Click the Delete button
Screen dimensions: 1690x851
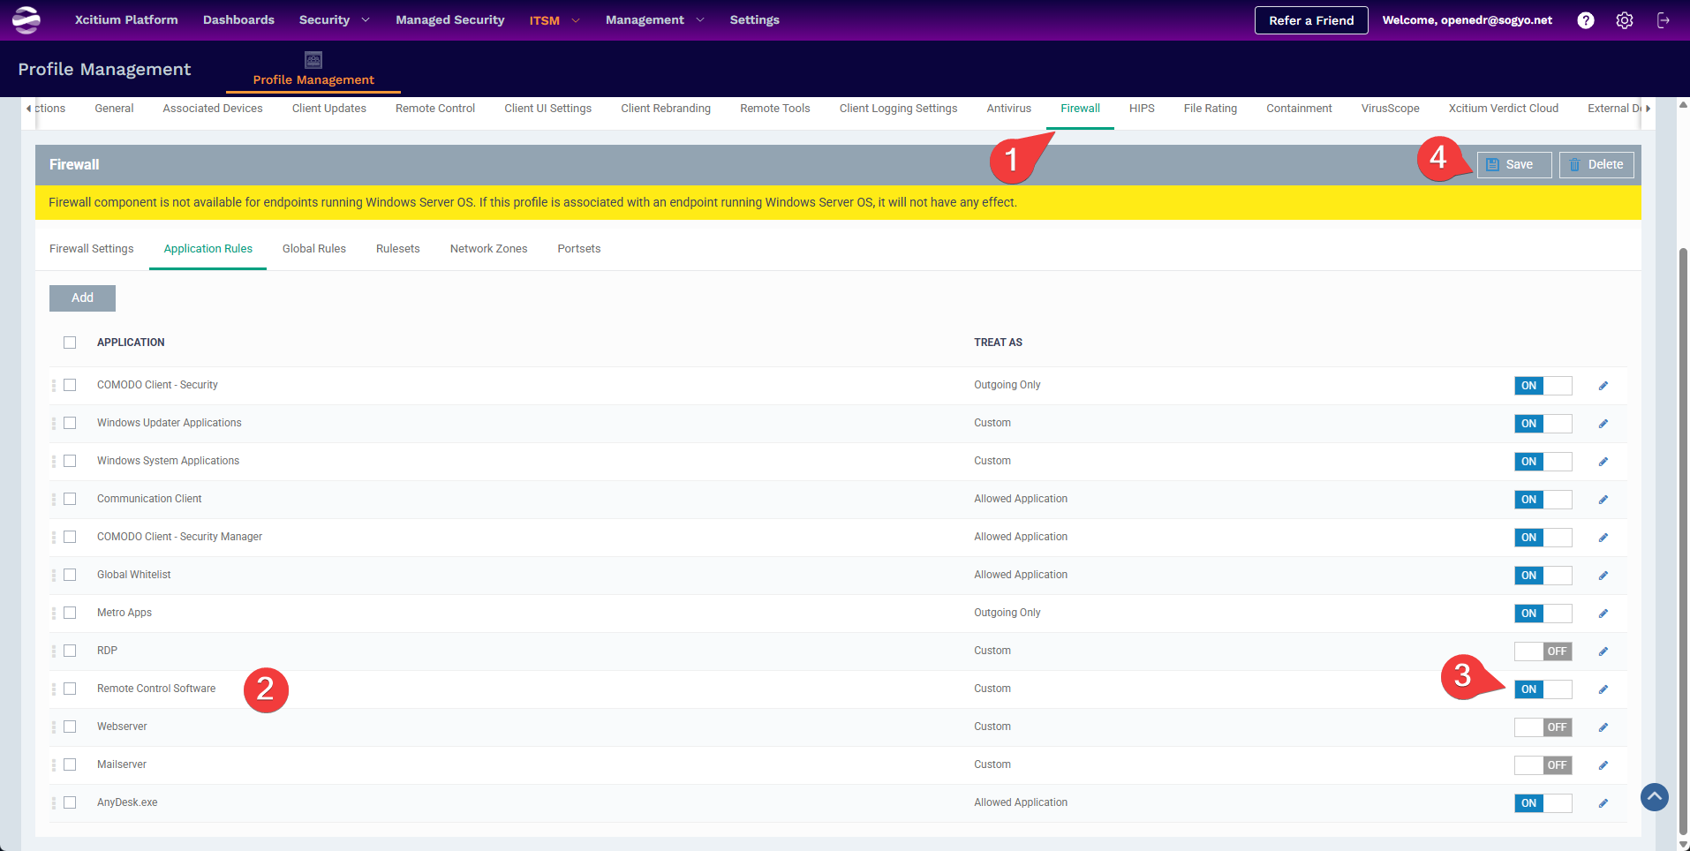1596,165
